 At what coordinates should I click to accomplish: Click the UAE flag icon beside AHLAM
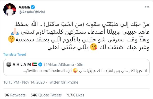[35, 64]
